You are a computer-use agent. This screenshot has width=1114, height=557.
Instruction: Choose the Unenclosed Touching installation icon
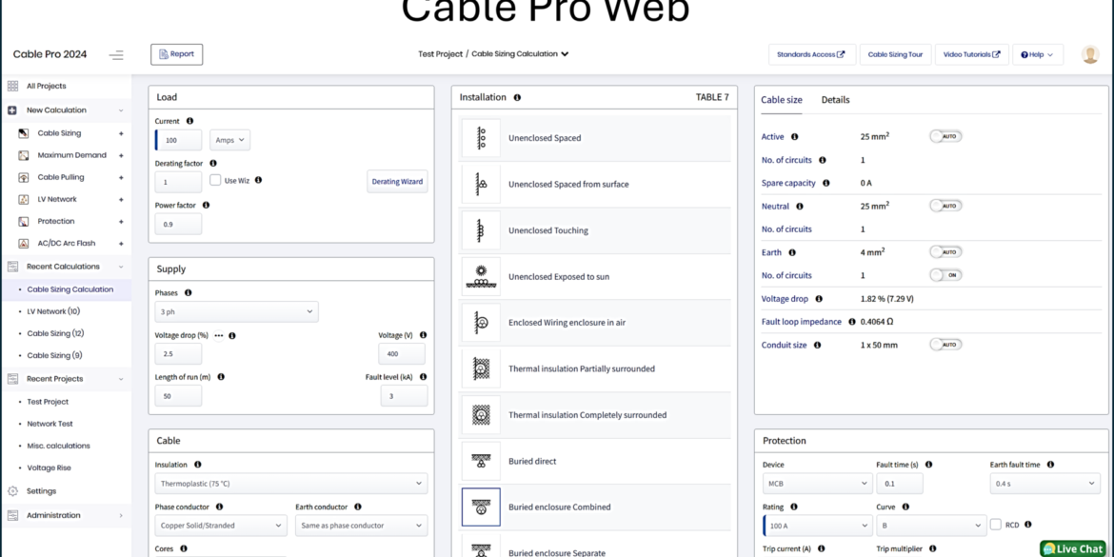tap(481, 230)
